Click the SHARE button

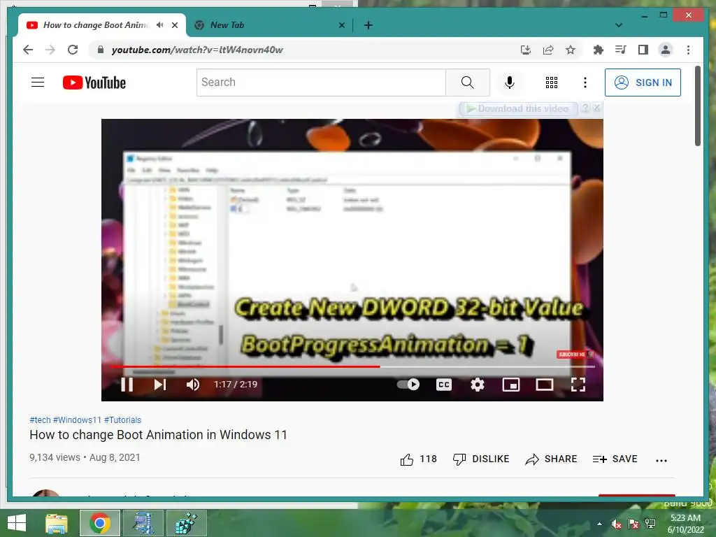click(x=551, y=459)
